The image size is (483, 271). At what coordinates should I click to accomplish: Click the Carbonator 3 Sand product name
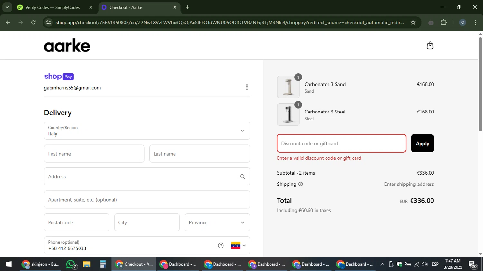(x=325, y=84)
